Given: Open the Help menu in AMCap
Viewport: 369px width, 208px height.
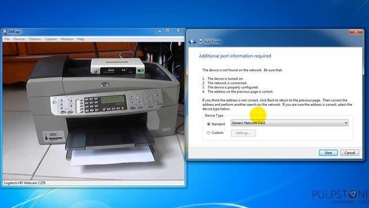Looking at the screenshot, I should pos(81,39).
